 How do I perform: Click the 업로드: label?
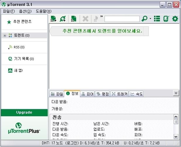tap(99, 129)
